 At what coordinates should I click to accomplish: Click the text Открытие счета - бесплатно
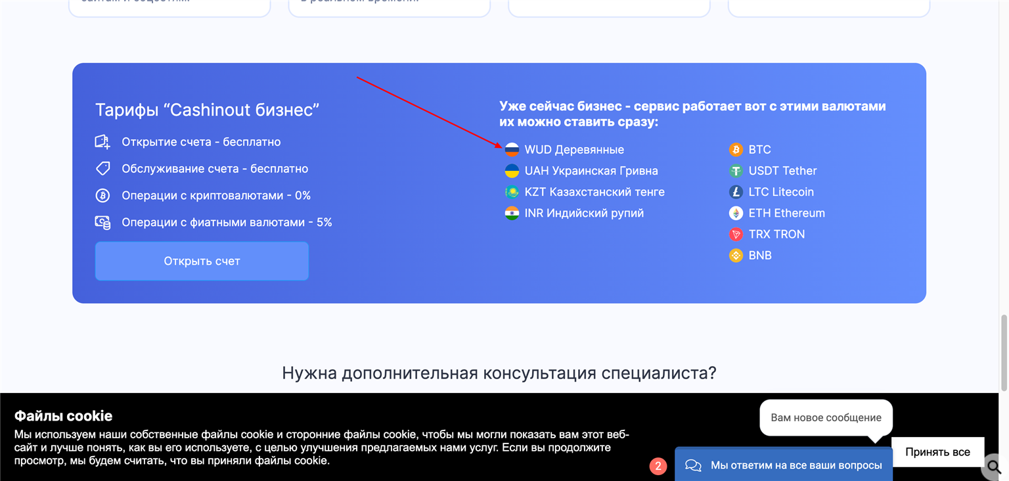tap(201, 142)
